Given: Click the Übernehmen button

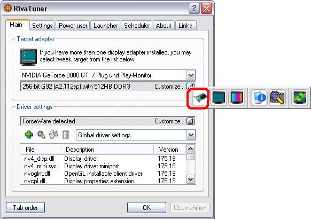Looking at the screenshot, I should tap(190, 207).
